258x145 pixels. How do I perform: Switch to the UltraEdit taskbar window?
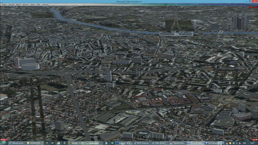point(77,143)
